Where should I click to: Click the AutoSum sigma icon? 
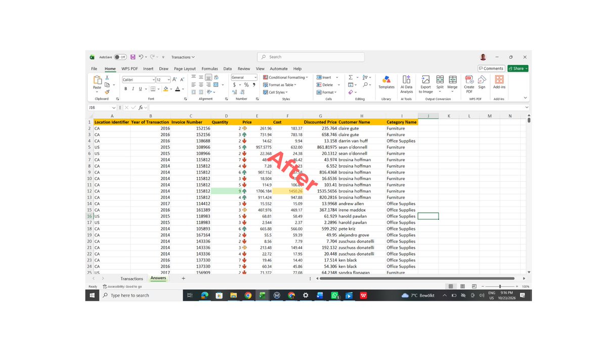coord(351,77)
